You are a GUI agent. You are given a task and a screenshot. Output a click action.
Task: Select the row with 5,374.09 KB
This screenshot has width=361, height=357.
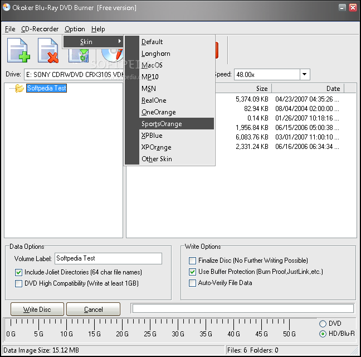click(285, 99)
